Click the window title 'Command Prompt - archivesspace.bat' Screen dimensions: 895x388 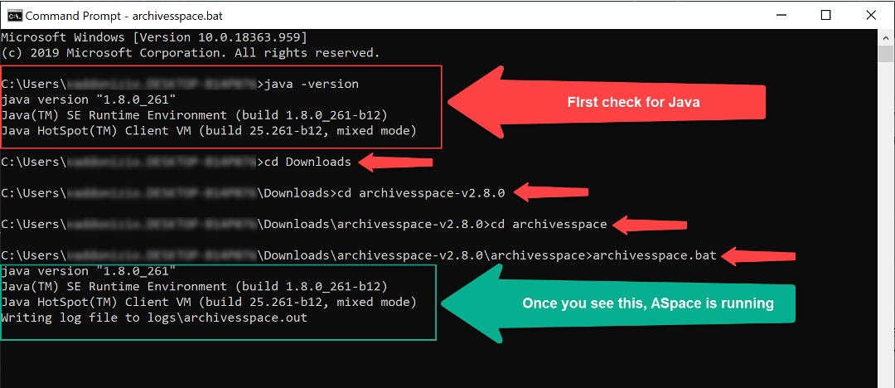124,15
